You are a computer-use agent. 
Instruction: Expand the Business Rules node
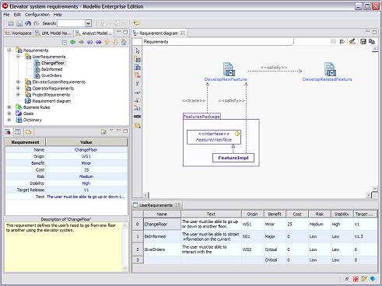[x=9, y=107]
